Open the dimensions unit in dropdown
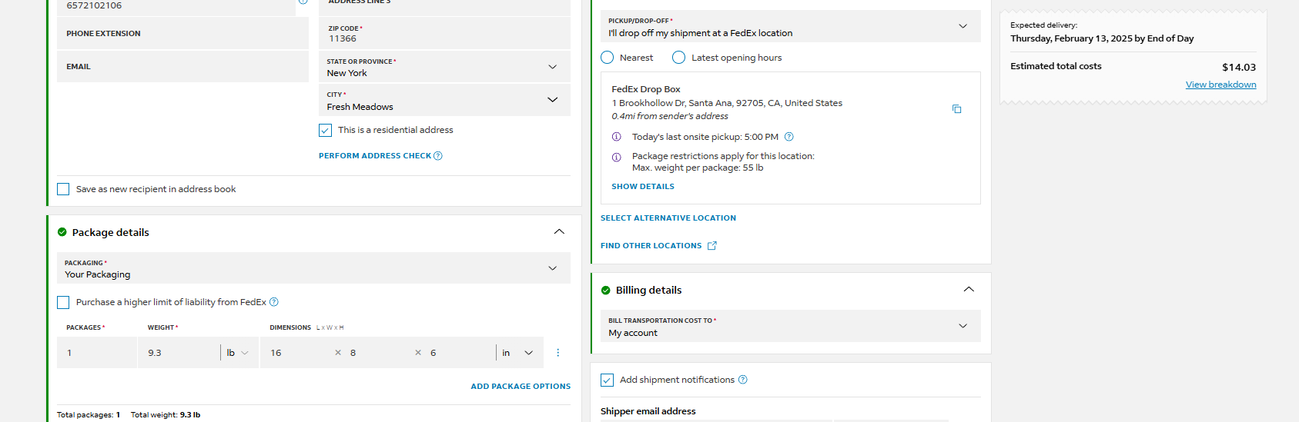1299x422 pixels. point(518,353)
